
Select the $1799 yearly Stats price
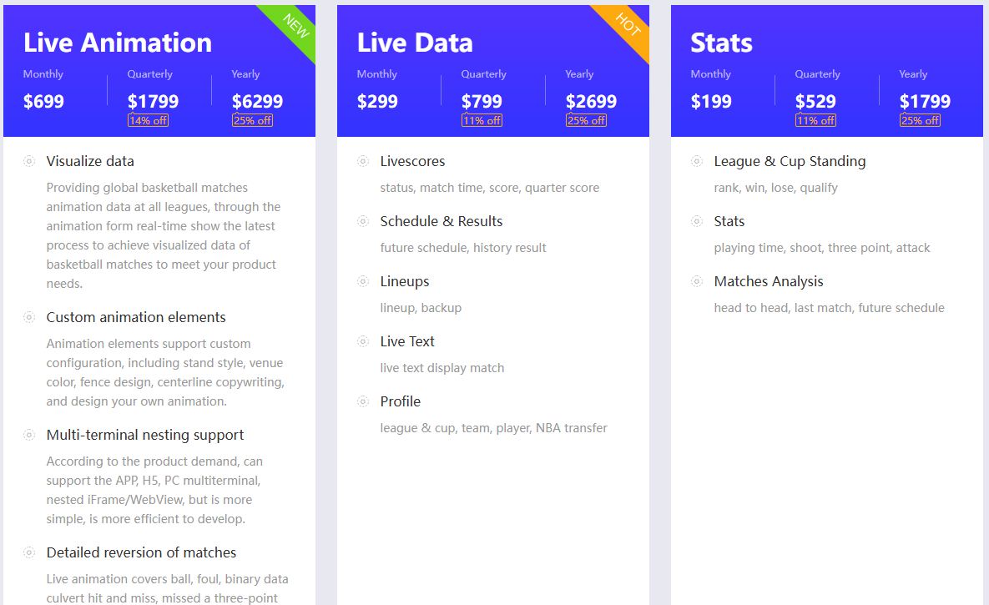click(925, 102)
